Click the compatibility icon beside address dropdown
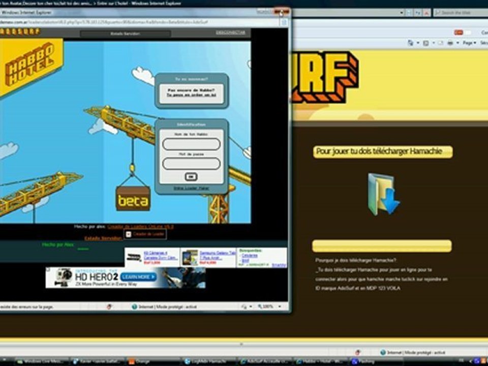 [x=409, y=13]
